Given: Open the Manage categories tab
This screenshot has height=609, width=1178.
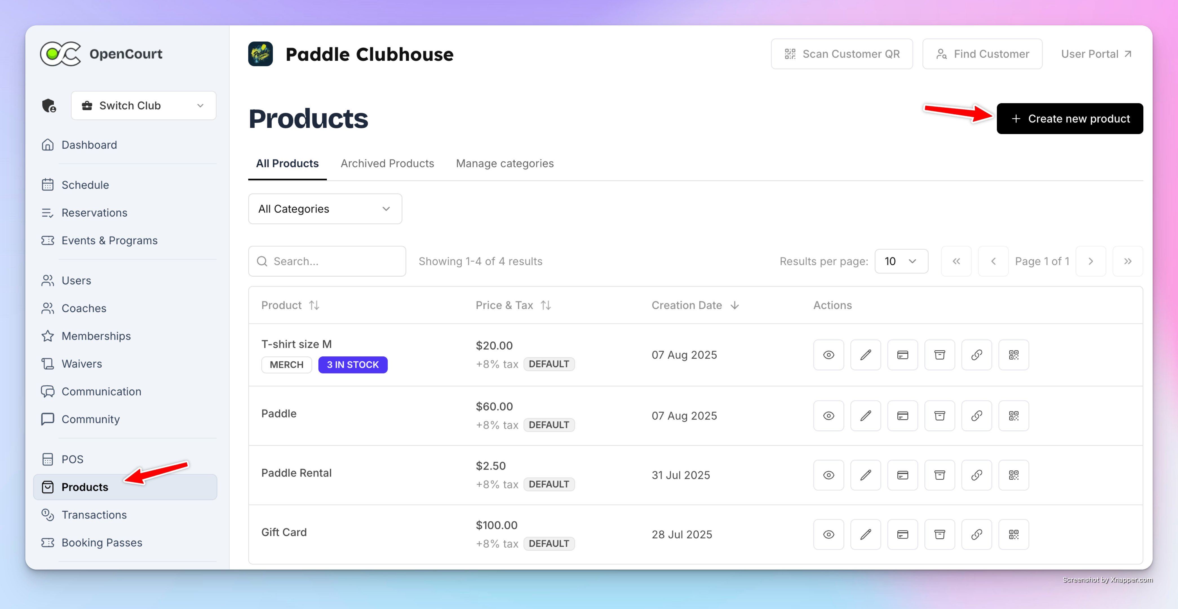Looking at the screenshot, I should point(505,163).
